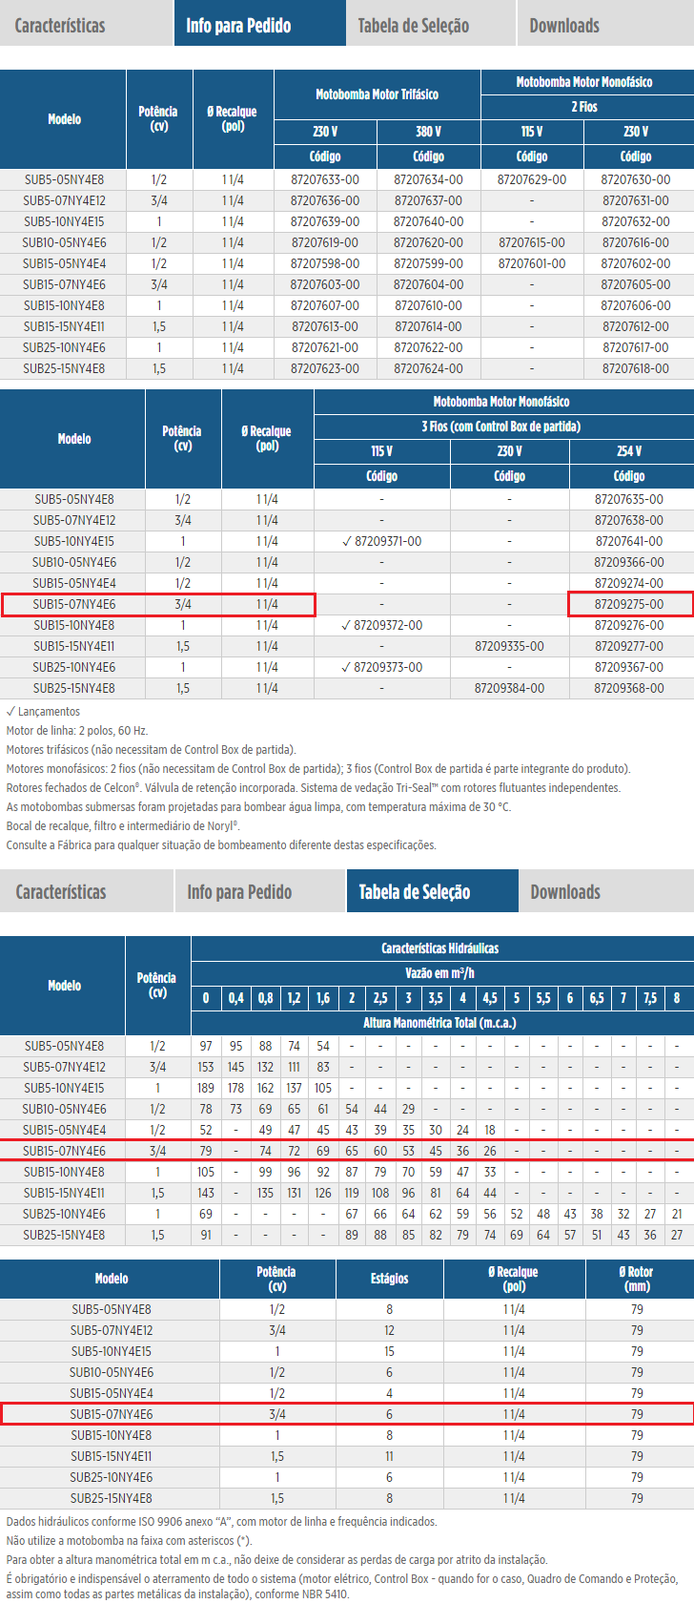Click product code 87207629-00

tap(532, 179)
